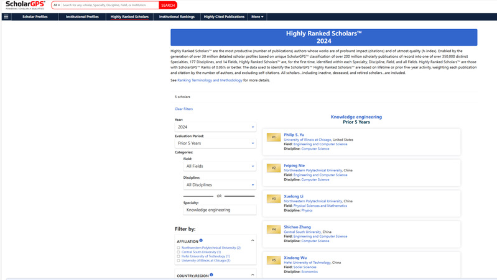Click the #1 rank badge
The height and width of the screenshot is (280, 497).
(274, 137)
